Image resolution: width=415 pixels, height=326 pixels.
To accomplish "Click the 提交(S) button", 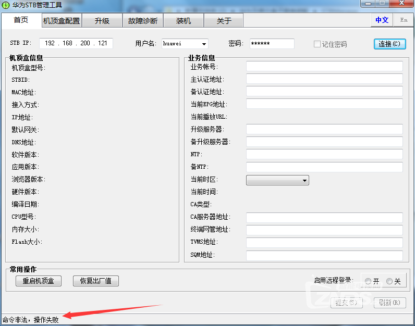I will 347,303.
